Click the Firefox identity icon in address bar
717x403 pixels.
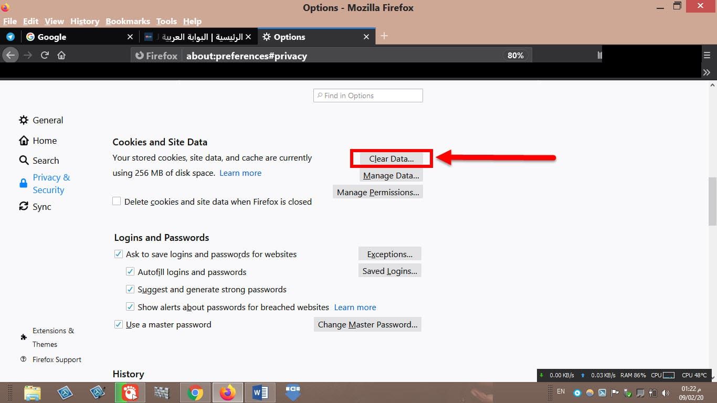(156, 56)
